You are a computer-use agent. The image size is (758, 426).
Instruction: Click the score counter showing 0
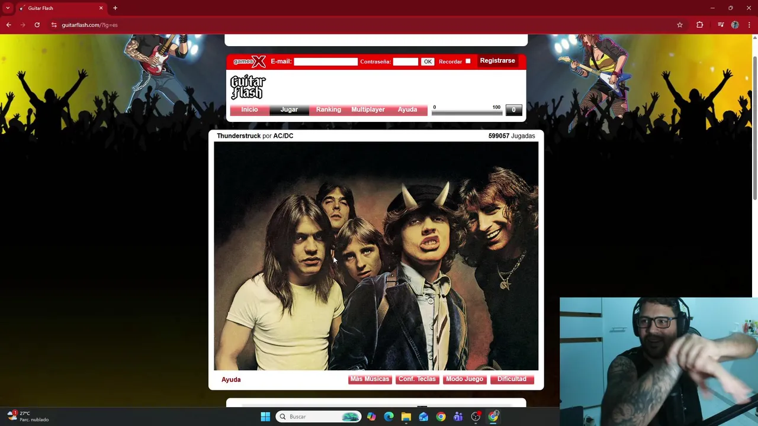513,110
